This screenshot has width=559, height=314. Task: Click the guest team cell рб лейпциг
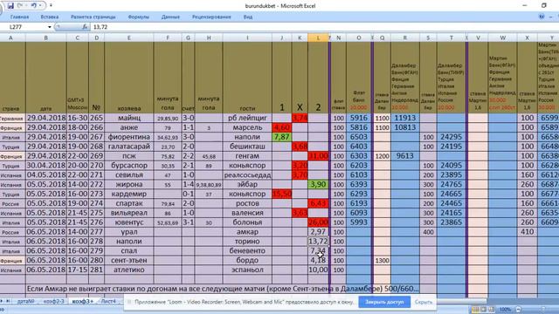coord(247,118)
